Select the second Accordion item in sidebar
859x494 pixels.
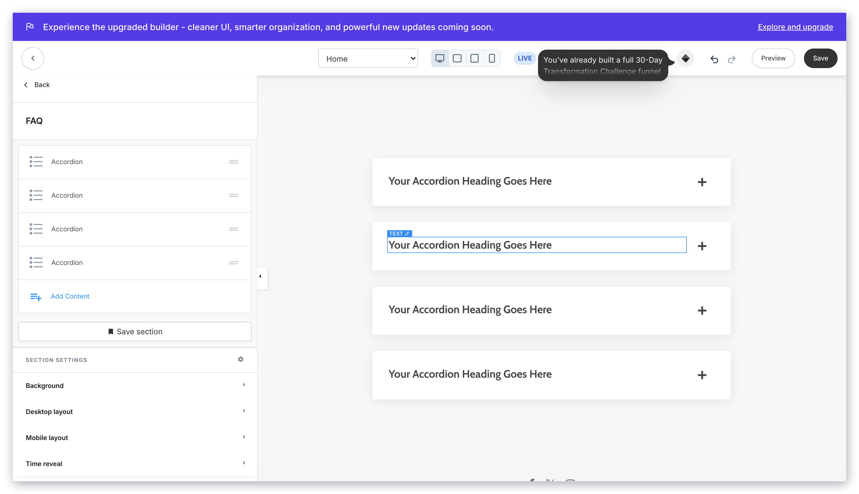[x=135, y=195]
